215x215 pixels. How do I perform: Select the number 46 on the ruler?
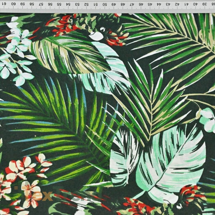click(141, 4)
